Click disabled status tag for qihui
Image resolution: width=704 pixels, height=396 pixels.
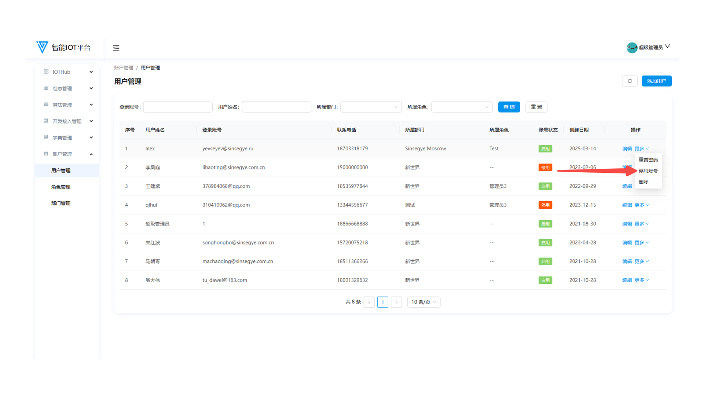click(x=545, y=205)
